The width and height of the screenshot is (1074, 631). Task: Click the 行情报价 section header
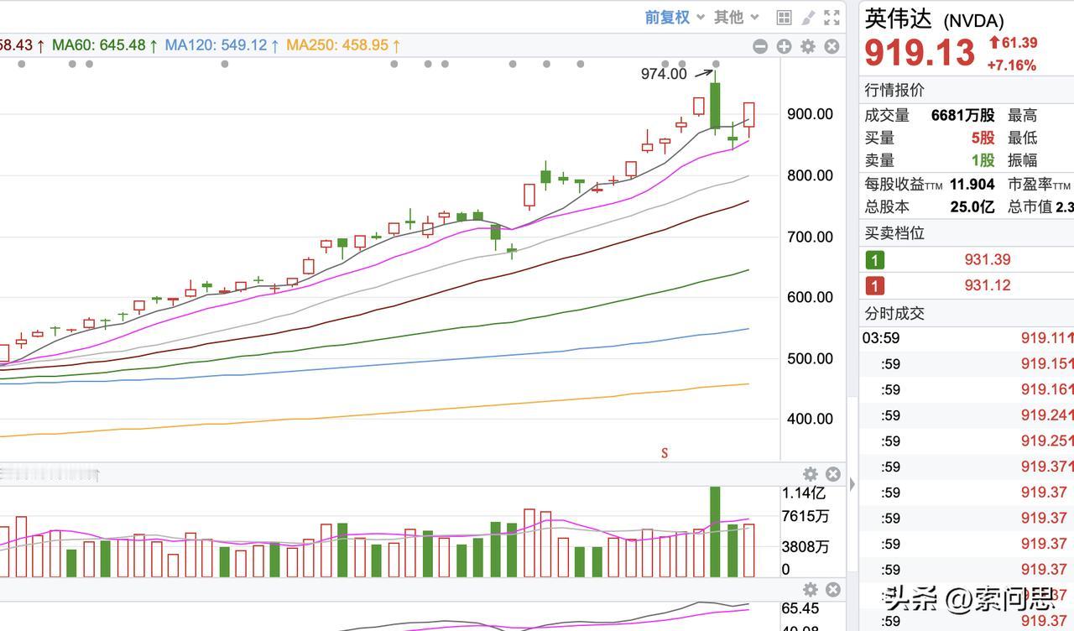click(894, 91)
